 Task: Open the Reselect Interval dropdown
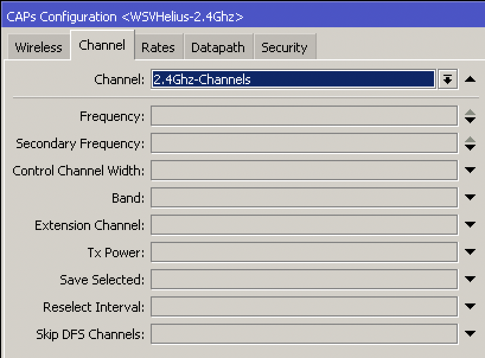click(x=470, y=306)
